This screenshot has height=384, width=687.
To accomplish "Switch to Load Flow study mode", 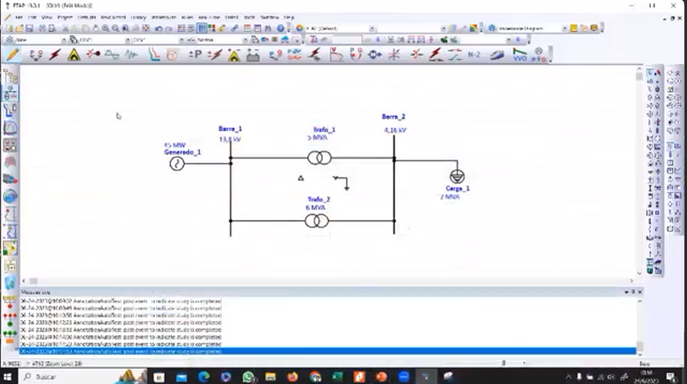I will 36,54.
